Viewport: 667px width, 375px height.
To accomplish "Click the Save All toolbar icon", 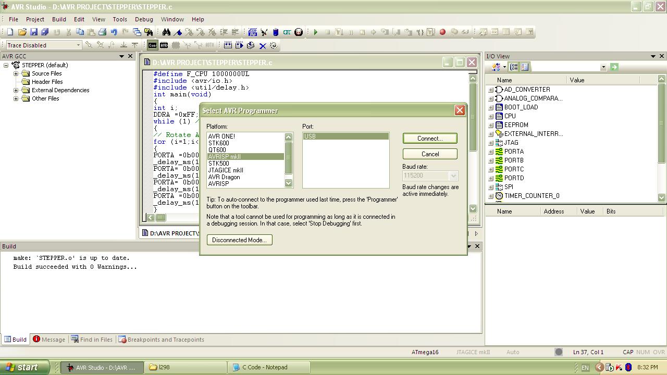I will click(45, 32).
